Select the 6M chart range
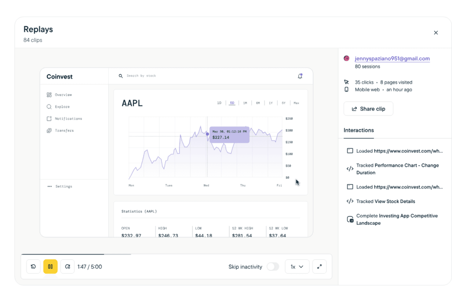The height and width of the screenshot is (302, 452). coord(258,103)
